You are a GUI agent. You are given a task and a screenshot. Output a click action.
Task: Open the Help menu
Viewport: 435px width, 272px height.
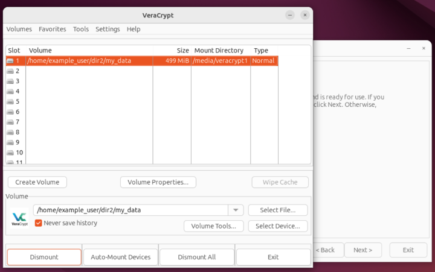pyautogui.click(x=134, y=29)
